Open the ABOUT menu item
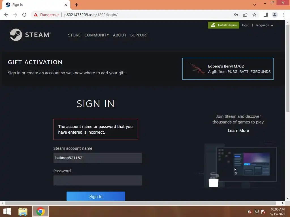The width and height of the screenshot is (290, 217). point(120,35)
